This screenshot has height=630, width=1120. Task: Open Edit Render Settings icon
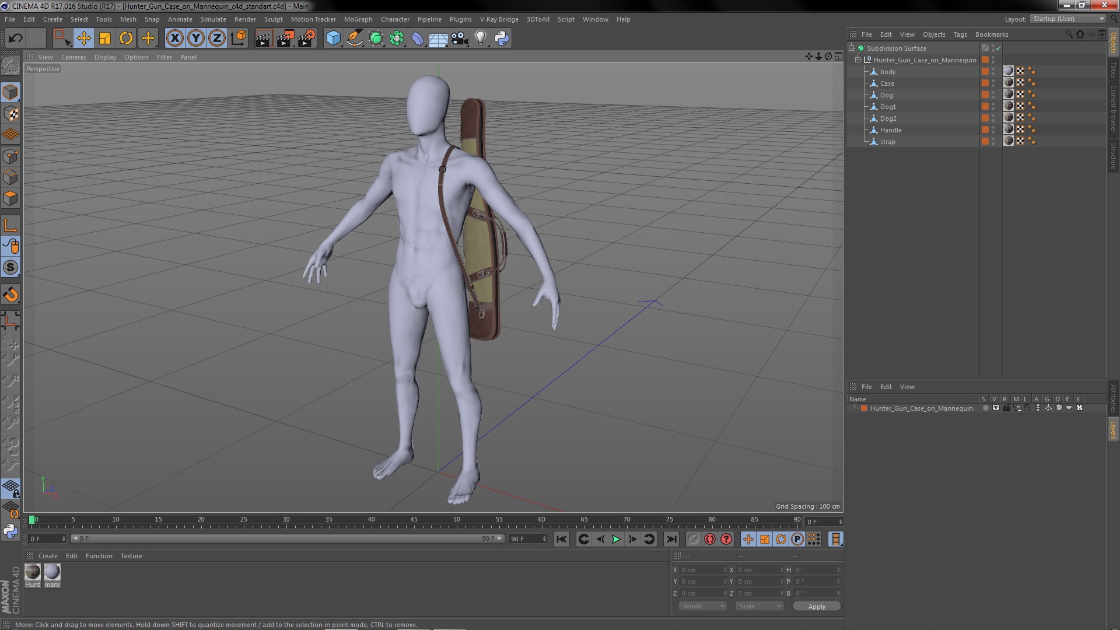point(306,38)
